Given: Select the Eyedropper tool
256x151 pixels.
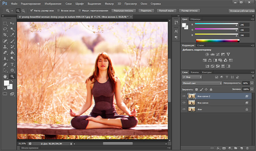Looking at the screenshot, I should pyautogui.click(x=12, y=35).
